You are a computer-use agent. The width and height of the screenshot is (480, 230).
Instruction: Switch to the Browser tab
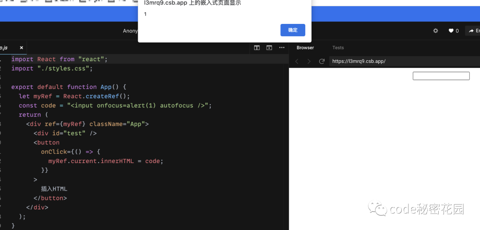[305, 47]
